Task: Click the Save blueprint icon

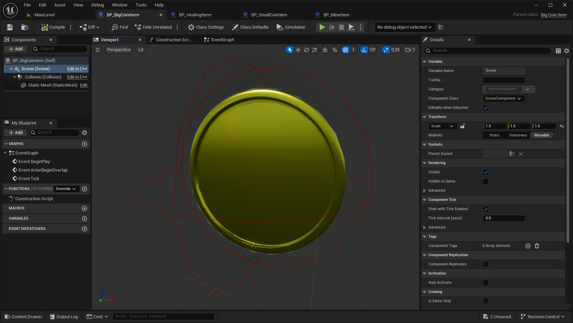Action: 10,27
